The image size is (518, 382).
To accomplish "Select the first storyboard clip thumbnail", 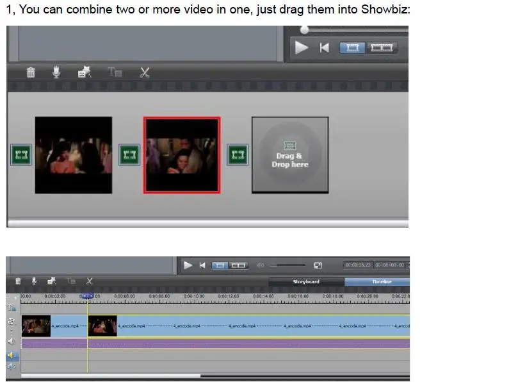I will pyautogui.click(x=74, y=155).
